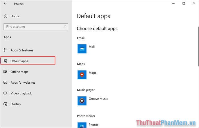The width and height of the screenshot is (199, 128).
Task: Click the Startup icon in sidebar
Action: tap(5, 104)
